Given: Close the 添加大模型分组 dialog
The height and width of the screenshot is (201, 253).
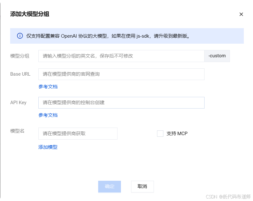Looking at the screenshot, I should pyautogui.click(x=241, y=14).
